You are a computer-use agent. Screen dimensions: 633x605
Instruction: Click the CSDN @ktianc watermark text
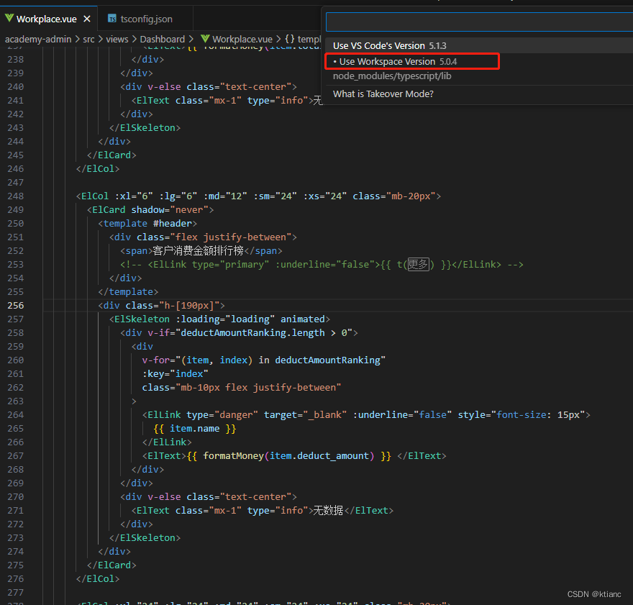[594, 593]
